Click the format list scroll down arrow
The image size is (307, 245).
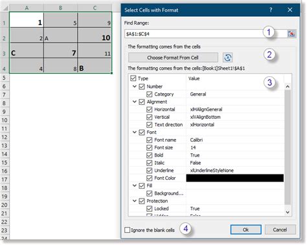pos(288,212)
